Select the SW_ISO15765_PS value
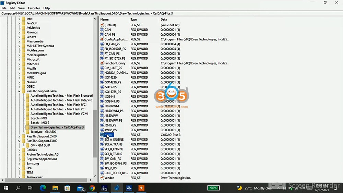 [x=115, y=164]
